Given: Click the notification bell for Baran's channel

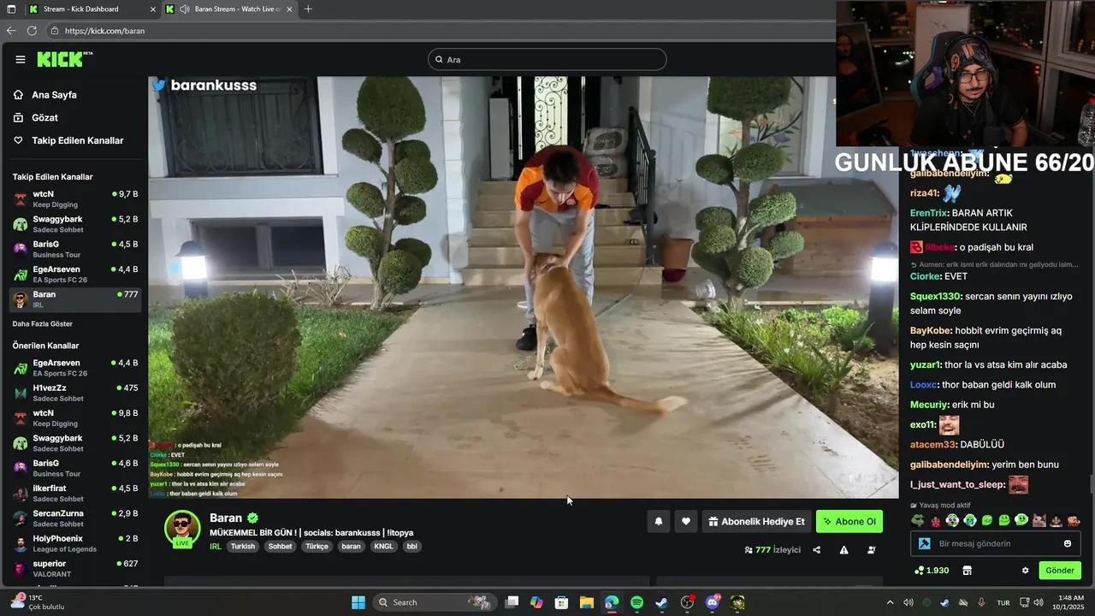Looking at the screenshot, I should click(658, 521).
